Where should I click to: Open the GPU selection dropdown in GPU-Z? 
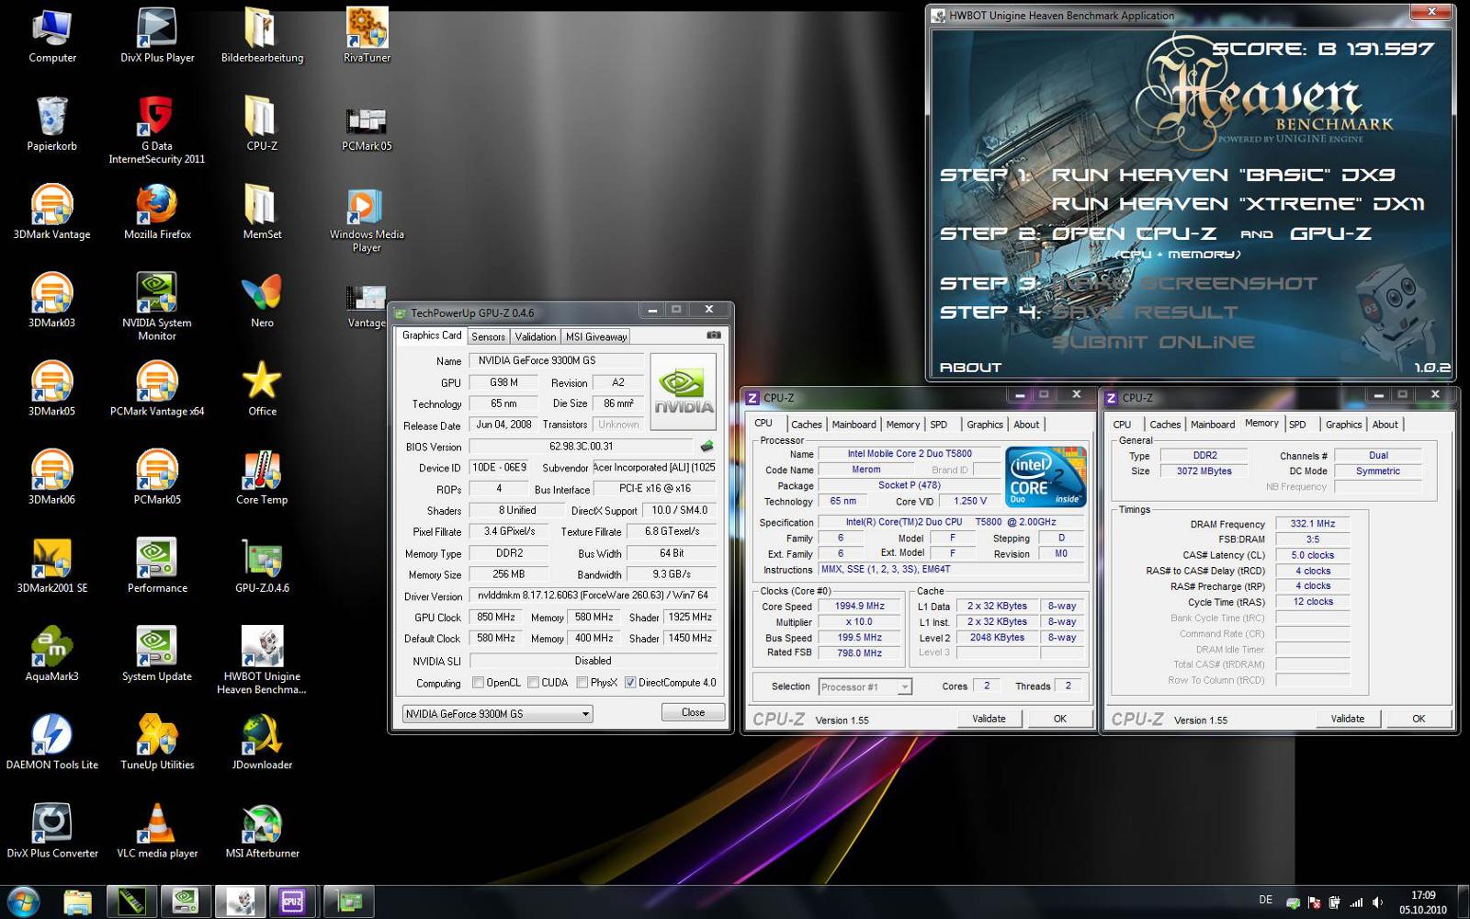click(x=498, y=714)
